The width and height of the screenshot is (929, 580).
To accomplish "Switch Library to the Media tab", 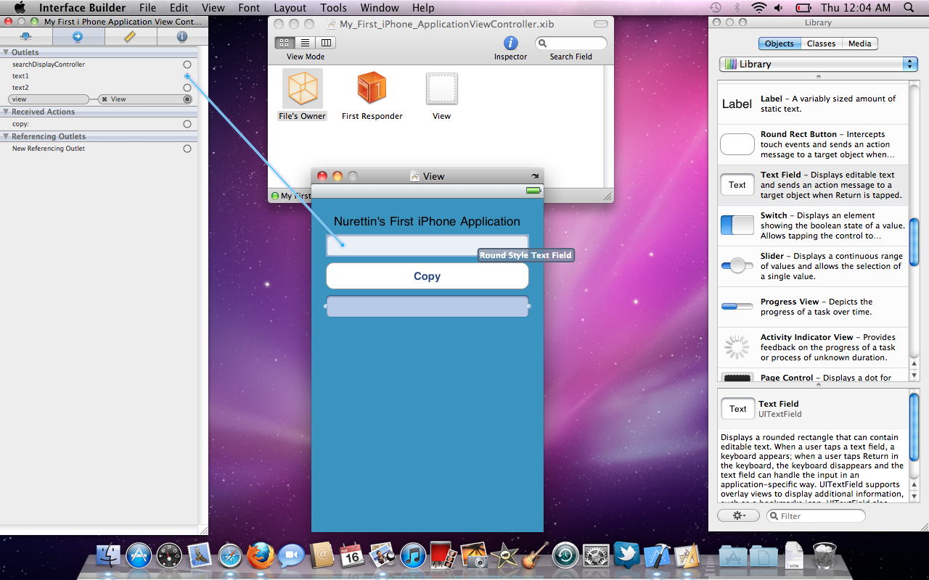I will (859, 43).
